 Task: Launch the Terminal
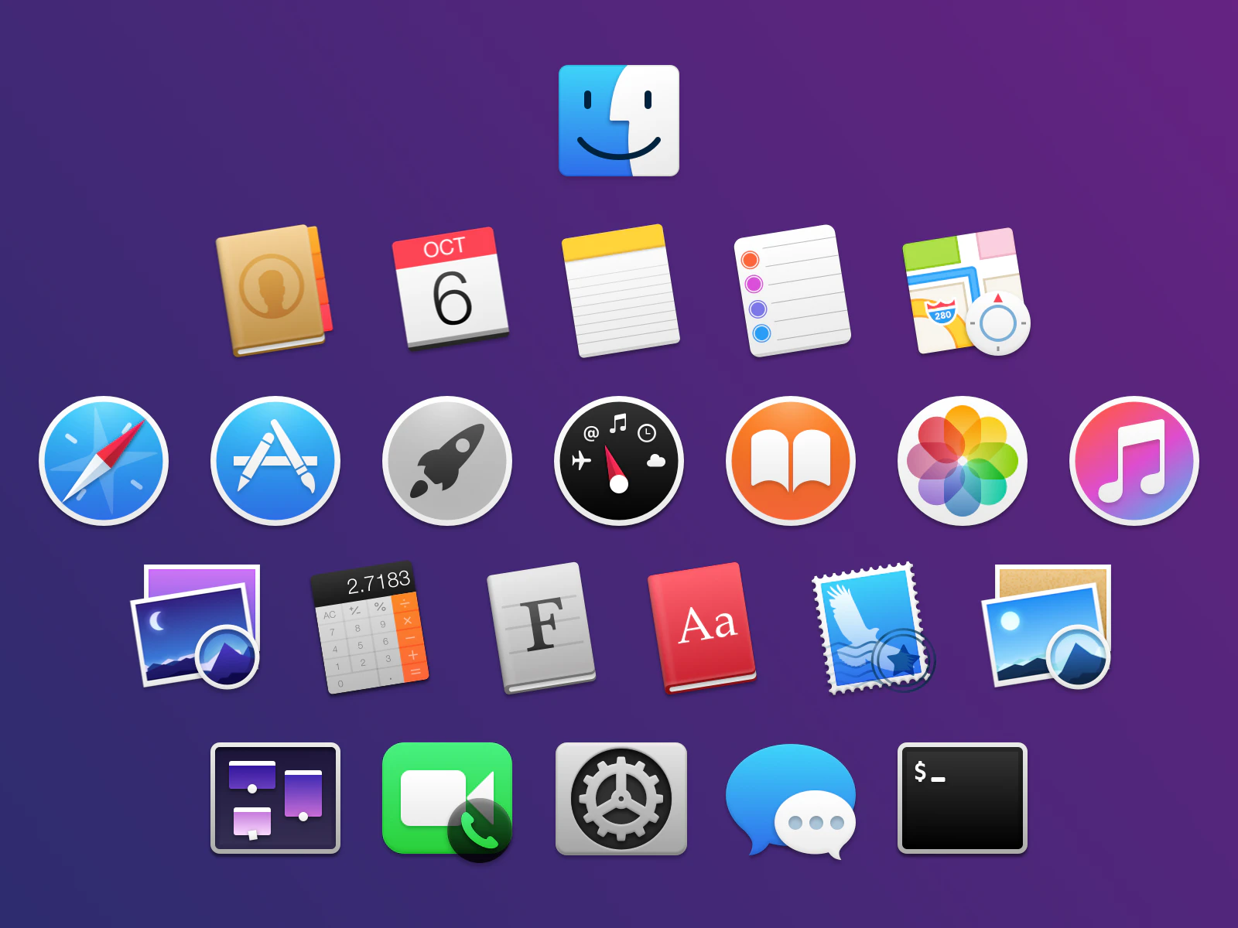pyautogui.click(x=962, y=797)
